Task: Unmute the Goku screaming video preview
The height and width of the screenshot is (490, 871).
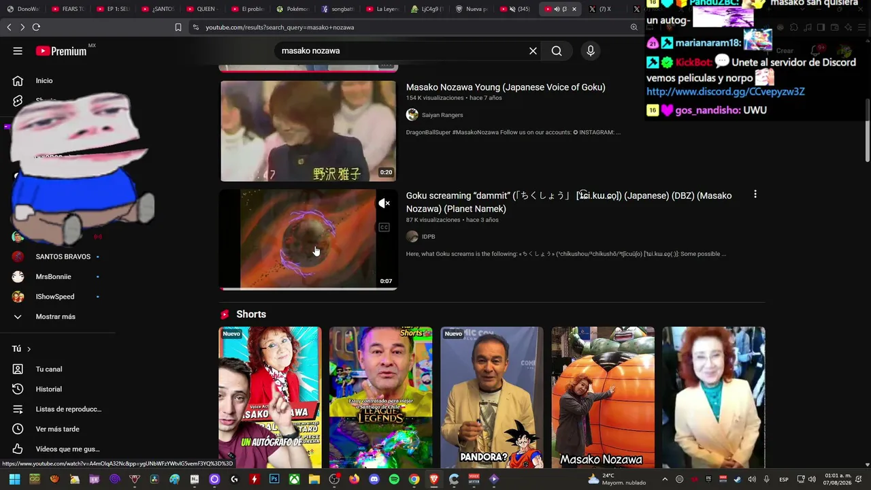Action: click(x=384, y=203)
